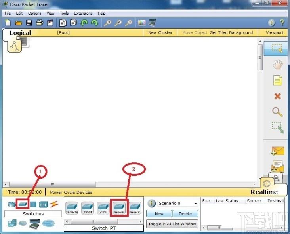Viewport: 290px width, 234px height.
Task: Open the Extensions menu
Action: [x=83, y=13]
